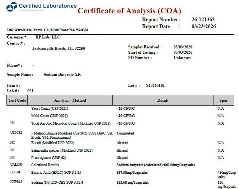The width and height of the screenshot is (239, 189).
Task: Click the PO Number value Unknown
Action: pos(182,58)
